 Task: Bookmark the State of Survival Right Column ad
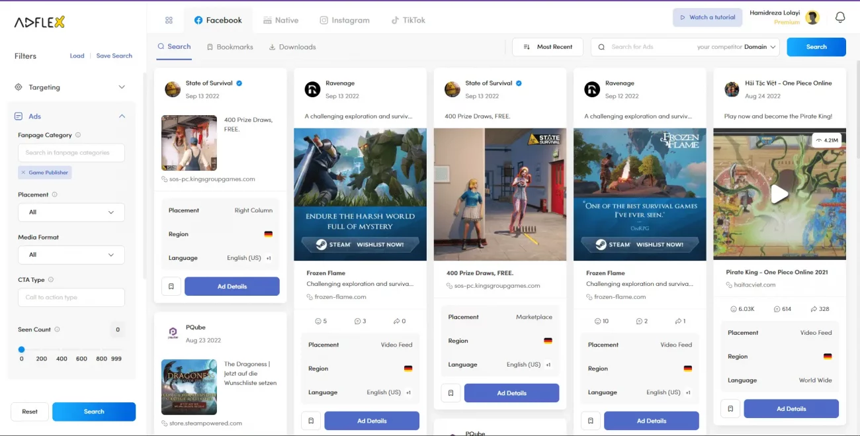tap(171, 286)
